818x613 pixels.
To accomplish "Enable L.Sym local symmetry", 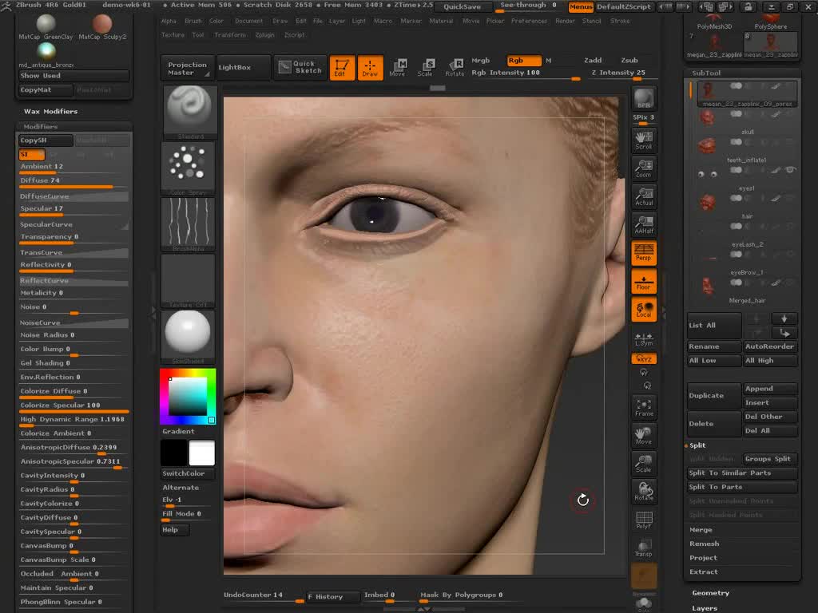I will pyautogui.click(x=644, y=338).
